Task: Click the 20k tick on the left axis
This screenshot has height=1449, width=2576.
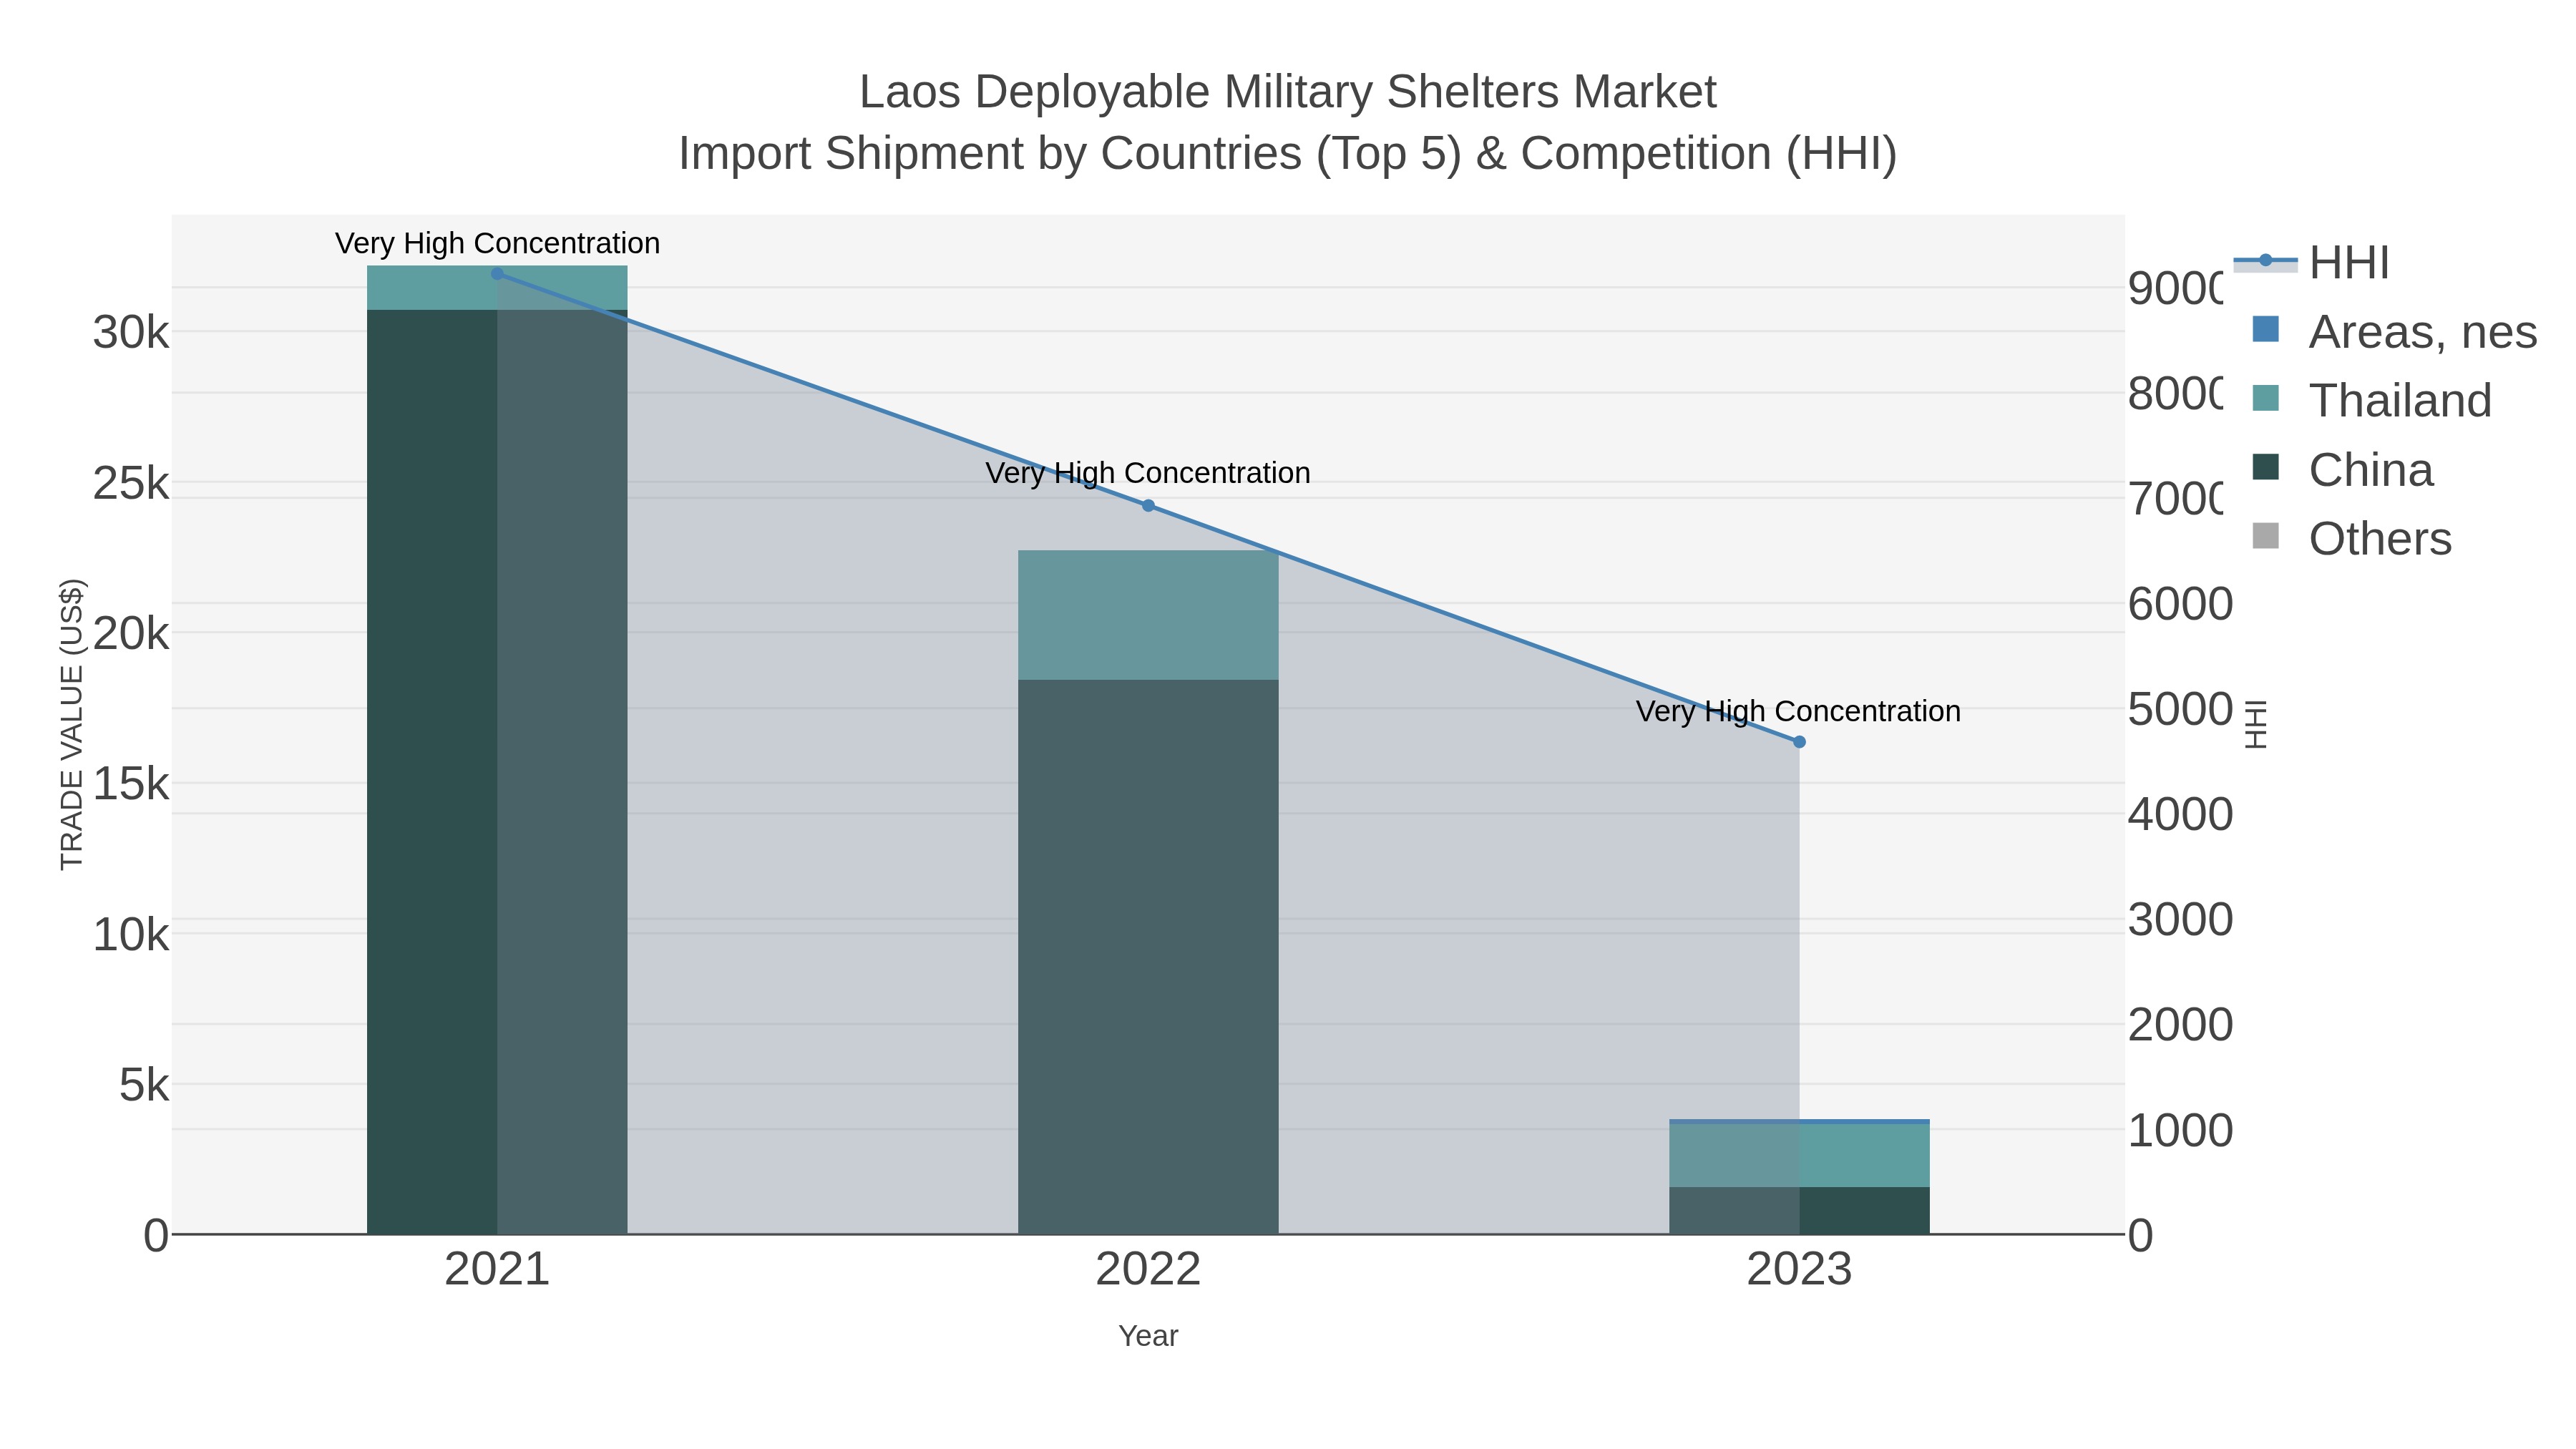Action: click(x=131, y=633)
